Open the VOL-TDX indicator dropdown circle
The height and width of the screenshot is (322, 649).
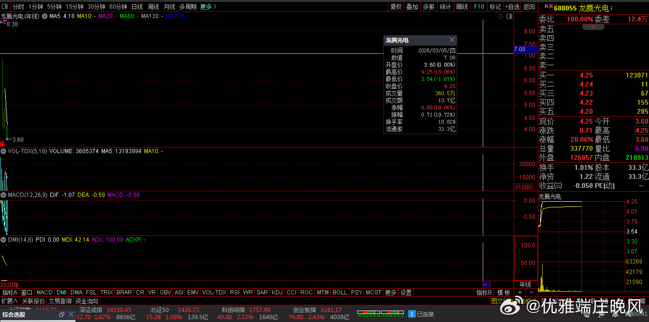click(x=3, y=151)
